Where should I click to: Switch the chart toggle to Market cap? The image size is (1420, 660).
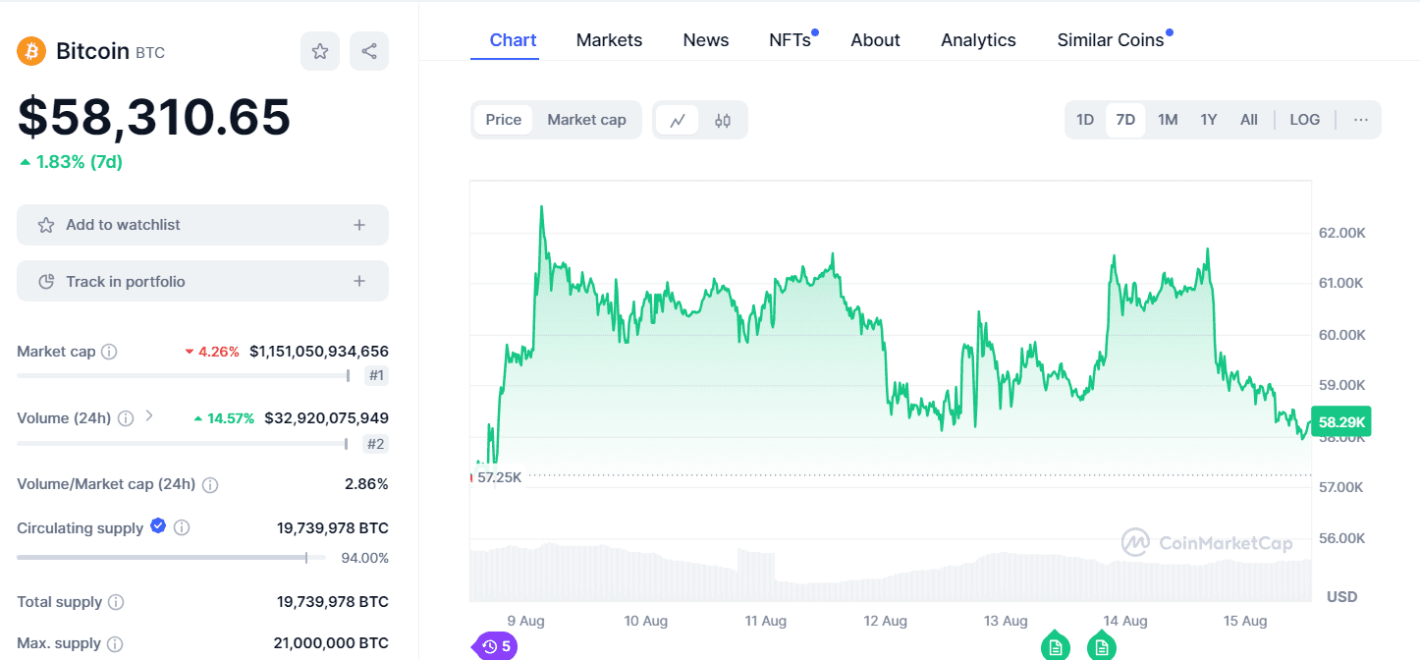pyautogui.click(x=586, y=119)
